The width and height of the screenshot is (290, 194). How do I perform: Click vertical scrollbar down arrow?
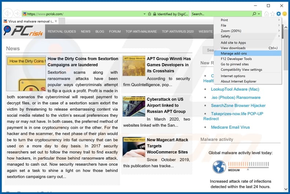[286, 189]
